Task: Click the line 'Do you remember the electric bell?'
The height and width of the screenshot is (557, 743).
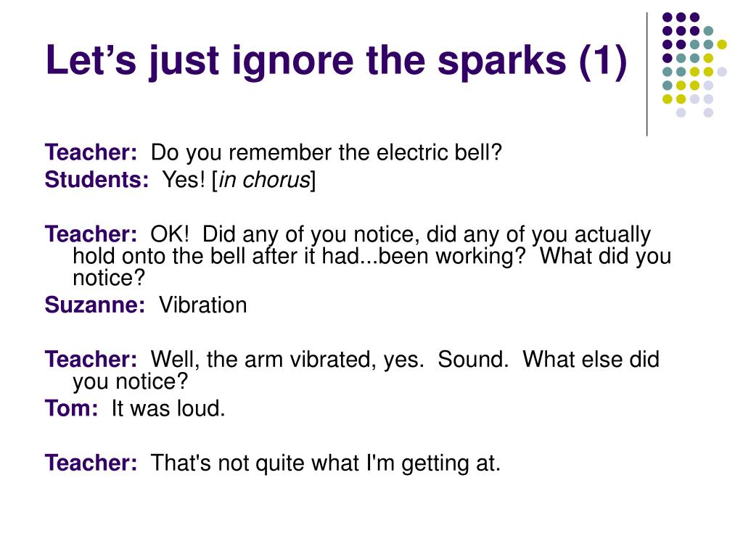Action: point(326,152)
